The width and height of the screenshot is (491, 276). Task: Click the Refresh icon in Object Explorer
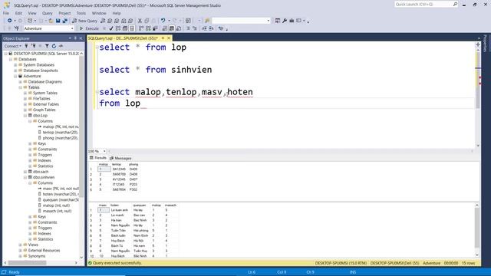pos(54,46)
